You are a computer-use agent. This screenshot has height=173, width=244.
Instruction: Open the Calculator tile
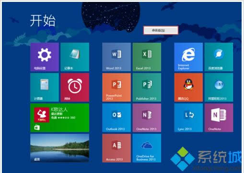coord(45,87)
